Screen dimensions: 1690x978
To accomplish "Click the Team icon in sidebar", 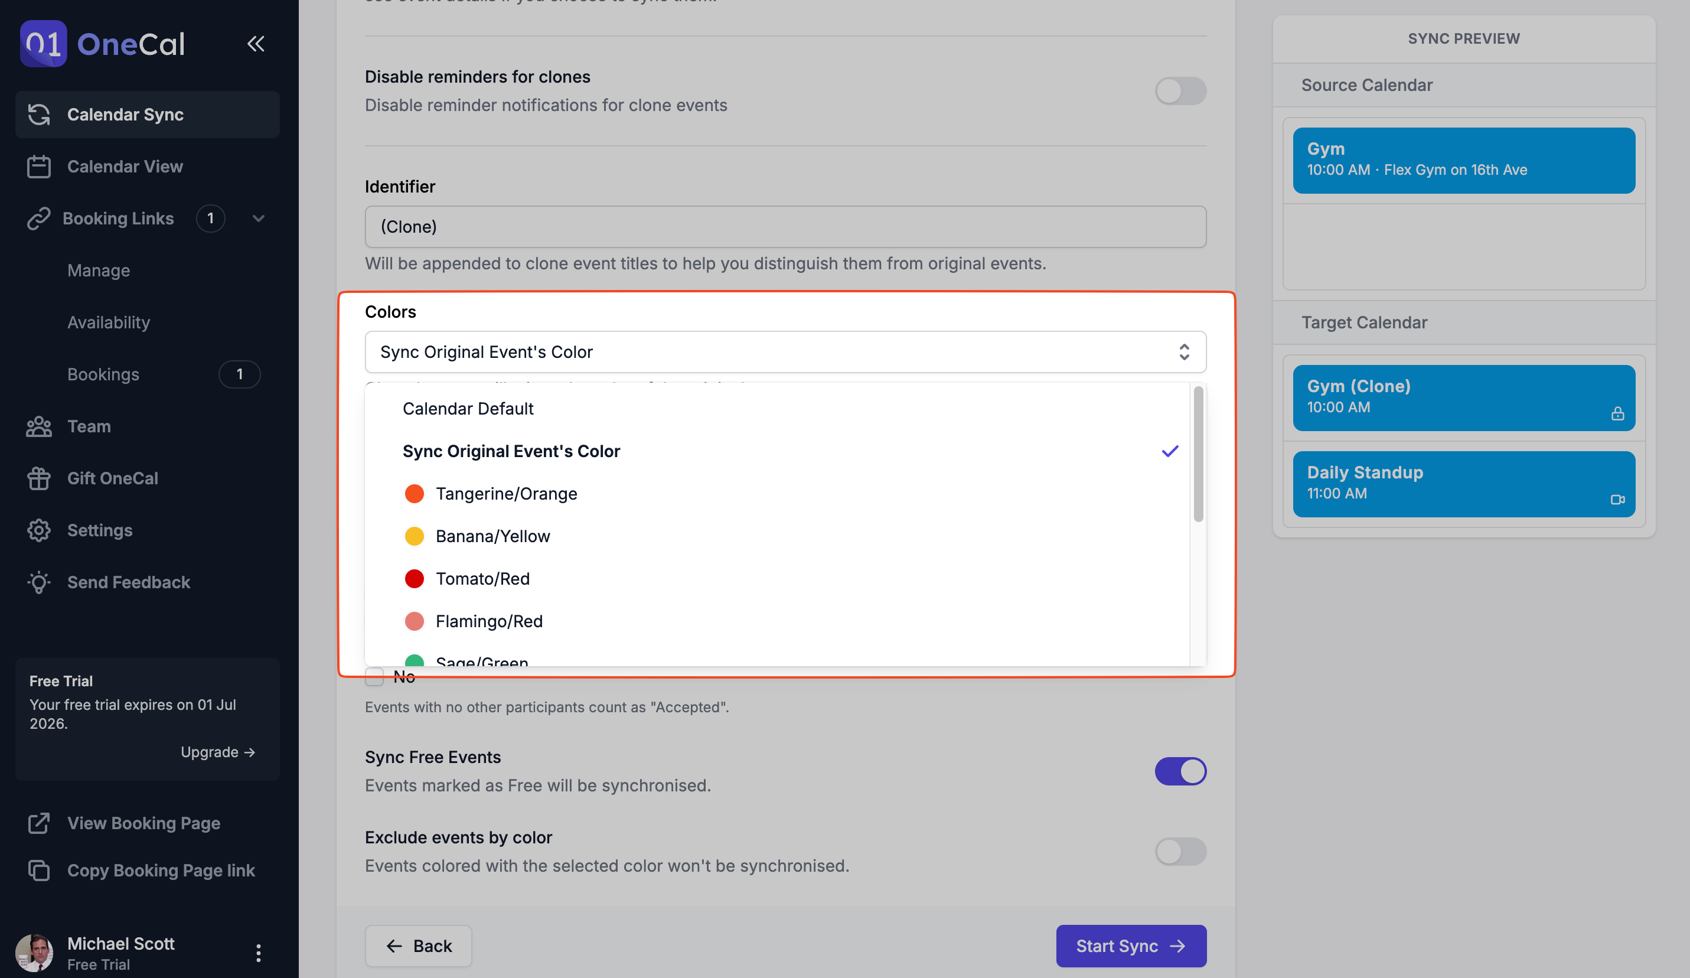I will [40, 426].
